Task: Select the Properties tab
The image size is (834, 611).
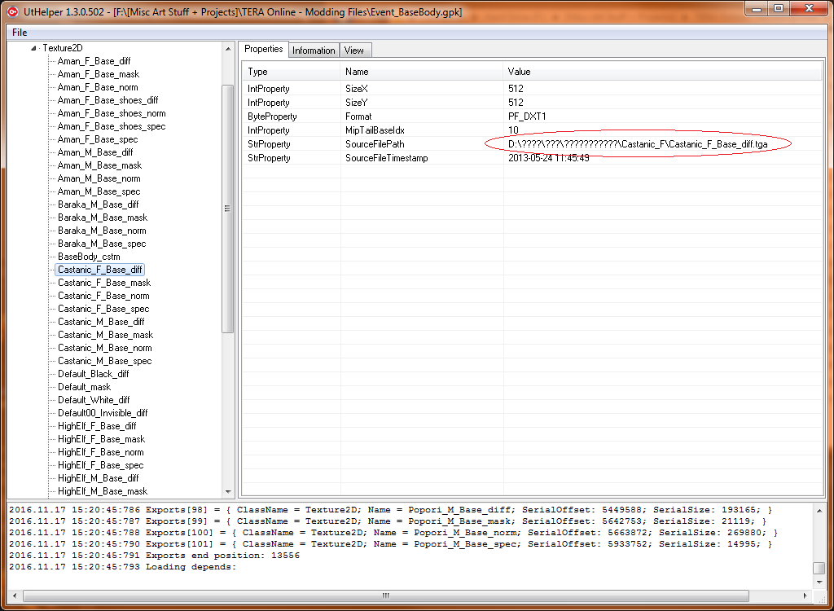Action: pos(264,50)
